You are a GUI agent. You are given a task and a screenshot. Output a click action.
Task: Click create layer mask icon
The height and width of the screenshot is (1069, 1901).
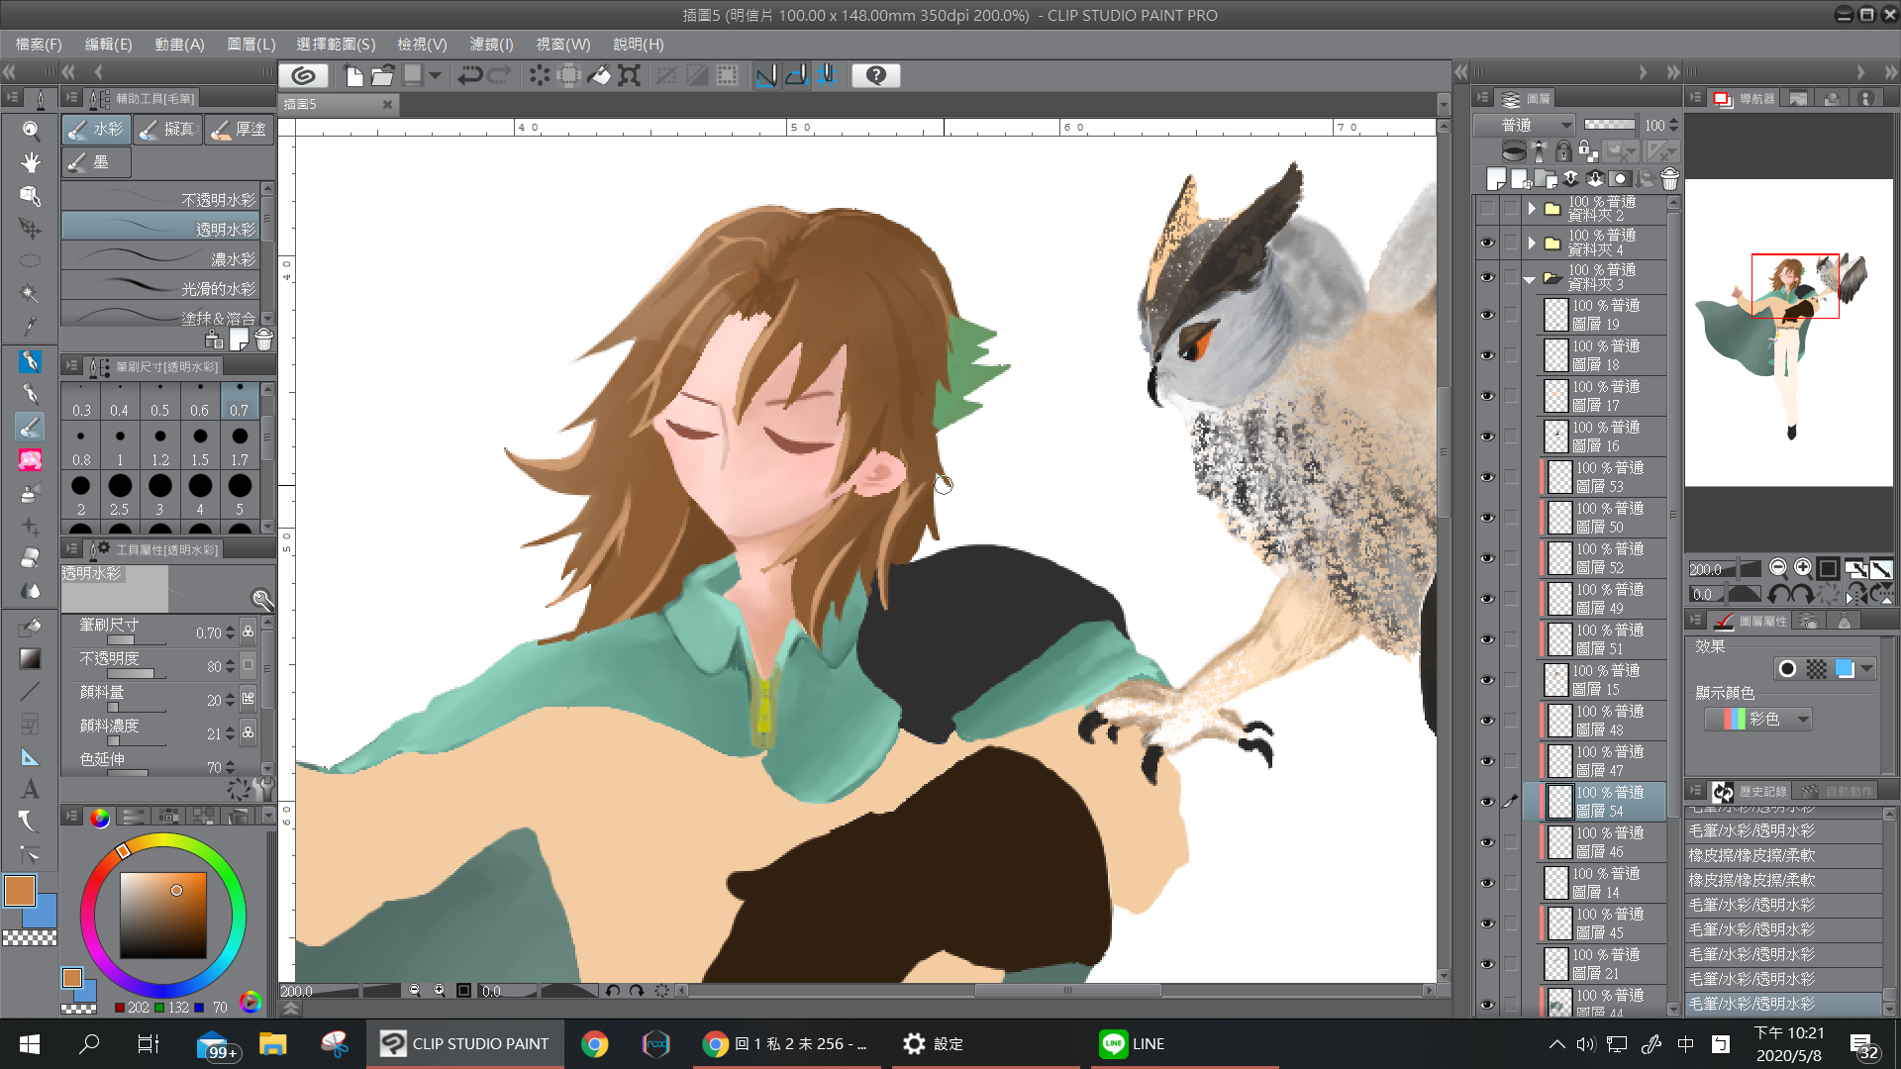(1620, 179)
